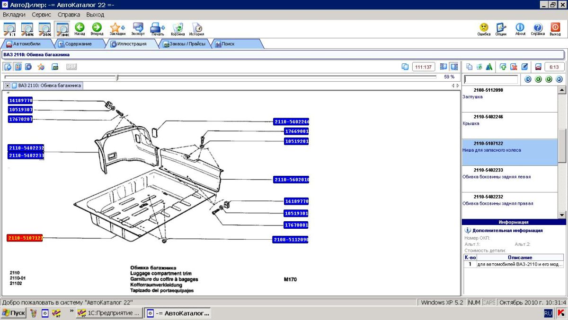Open the Корзина basket

(x=178, y=29)
